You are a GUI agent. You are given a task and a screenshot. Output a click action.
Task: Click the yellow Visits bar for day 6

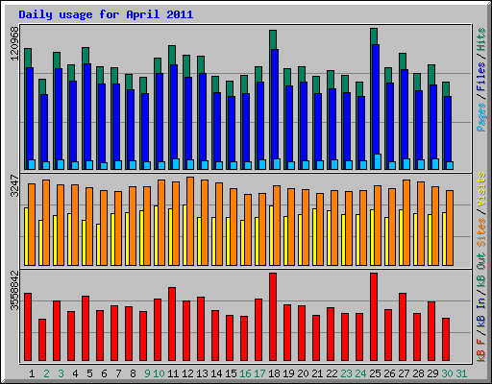98,245
